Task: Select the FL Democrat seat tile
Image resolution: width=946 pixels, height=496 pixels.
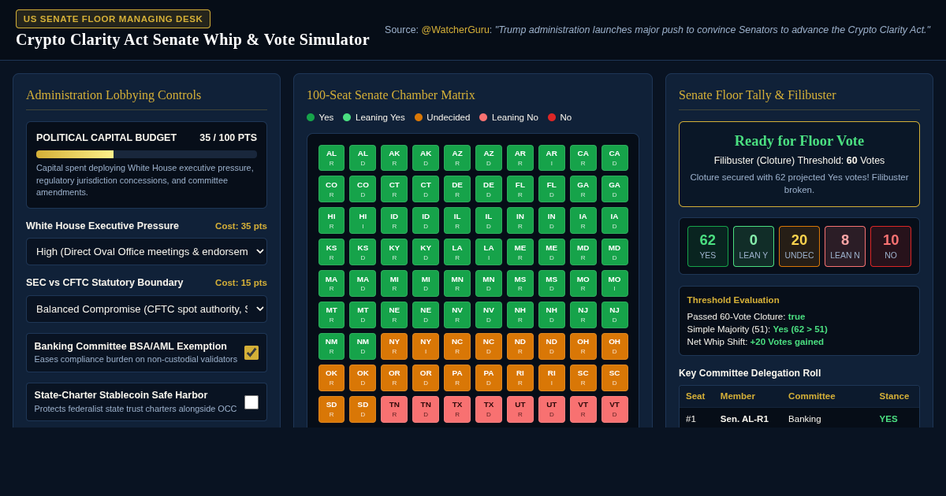Action: click(552, 189)
